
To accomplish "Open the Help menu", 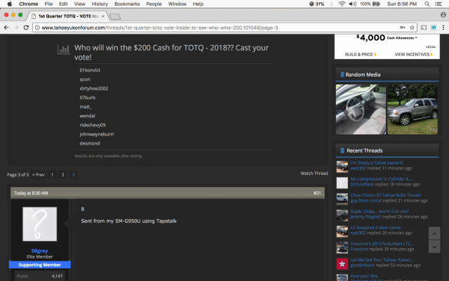I will [198, 4].
